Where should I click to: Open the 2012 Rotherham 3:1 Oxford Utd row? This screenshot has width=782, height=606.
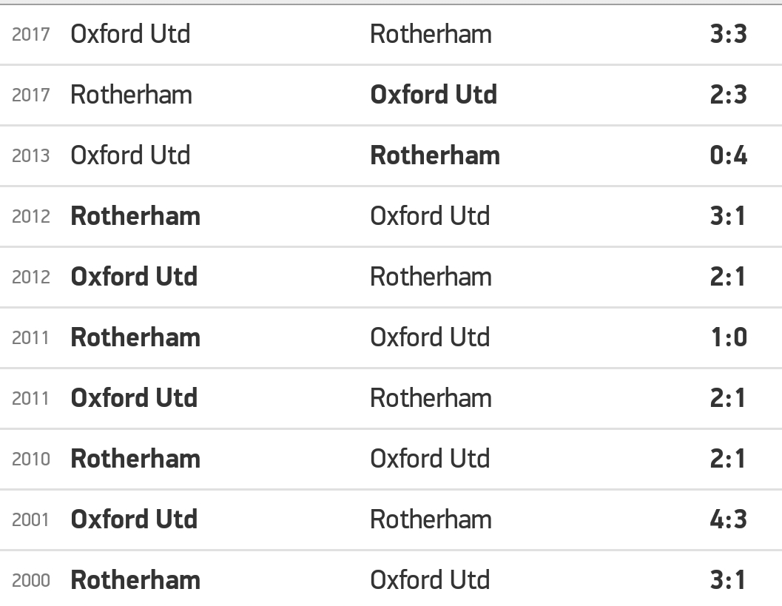[391, 217]
